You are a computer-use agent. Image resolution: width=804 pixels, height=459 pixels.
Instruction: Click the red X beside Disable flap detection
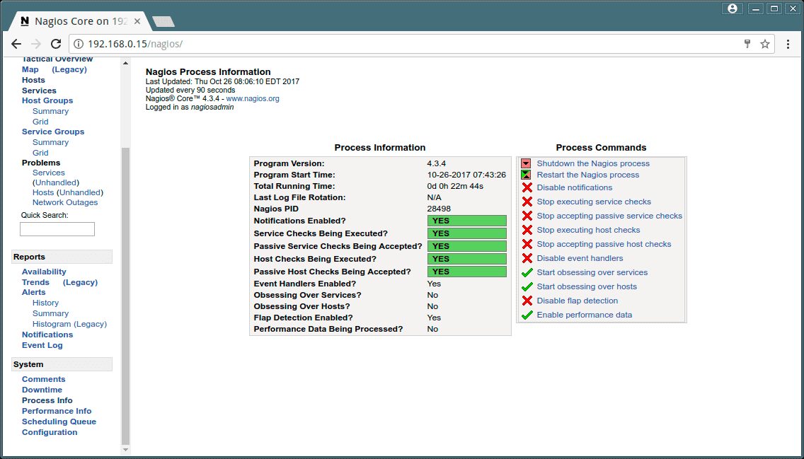(x=524, y=301)
